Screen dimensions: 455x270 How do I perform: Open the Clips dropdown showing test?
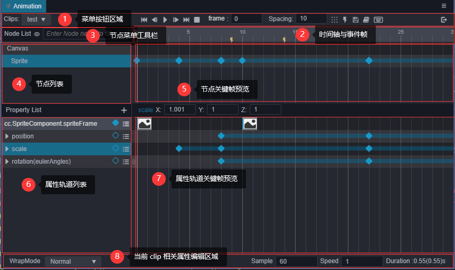(x=36, y=19)
